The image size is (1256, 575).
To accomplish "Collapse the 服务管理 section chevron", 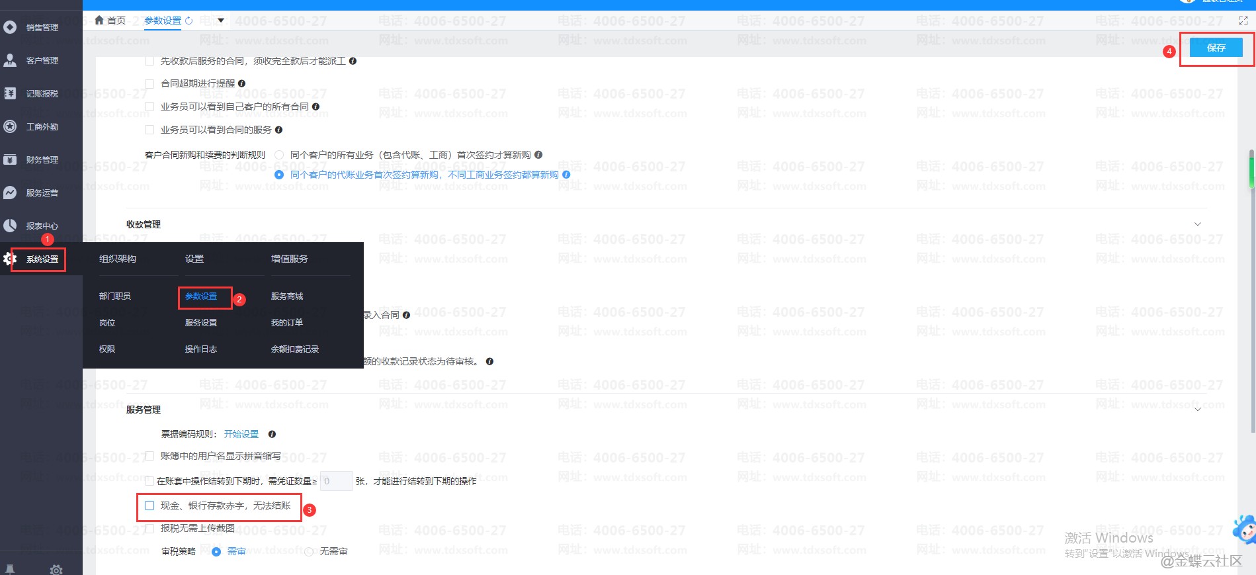I will 1197,410.
